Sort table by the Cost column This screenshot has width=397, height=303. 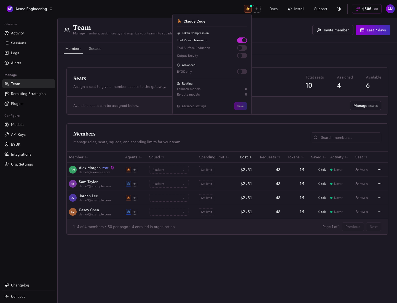[x=246, y=157]
